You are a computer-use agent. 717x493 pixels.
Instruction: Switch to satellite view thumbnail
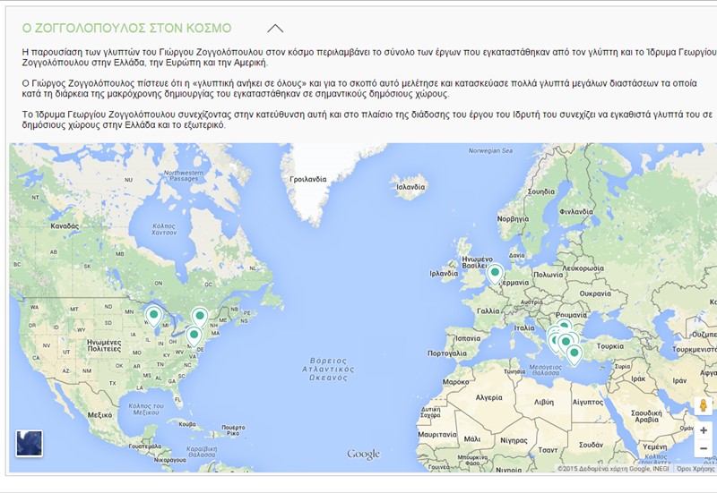(29, 444)
